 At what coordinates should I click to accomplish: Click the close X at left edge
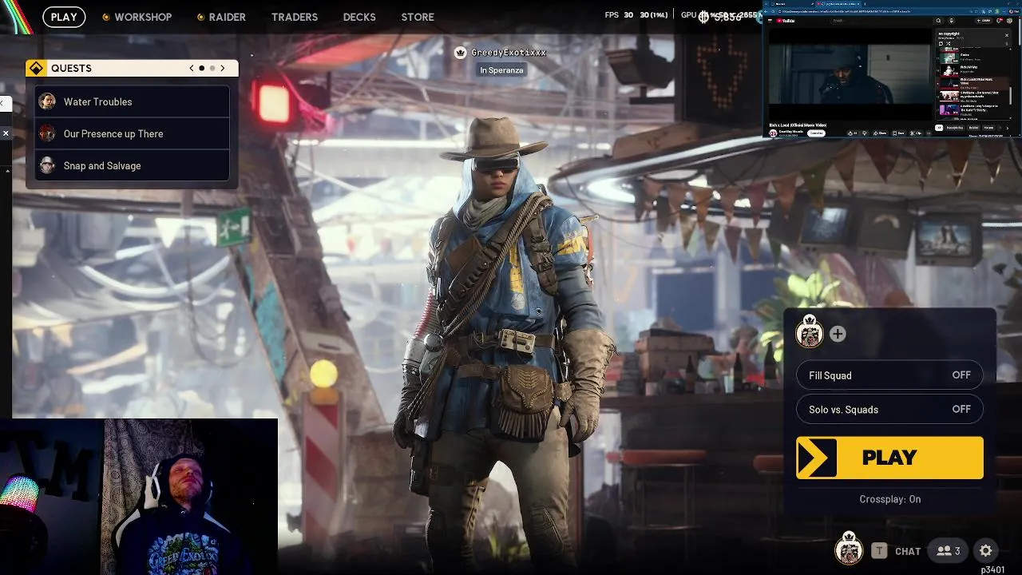(5, 133)
